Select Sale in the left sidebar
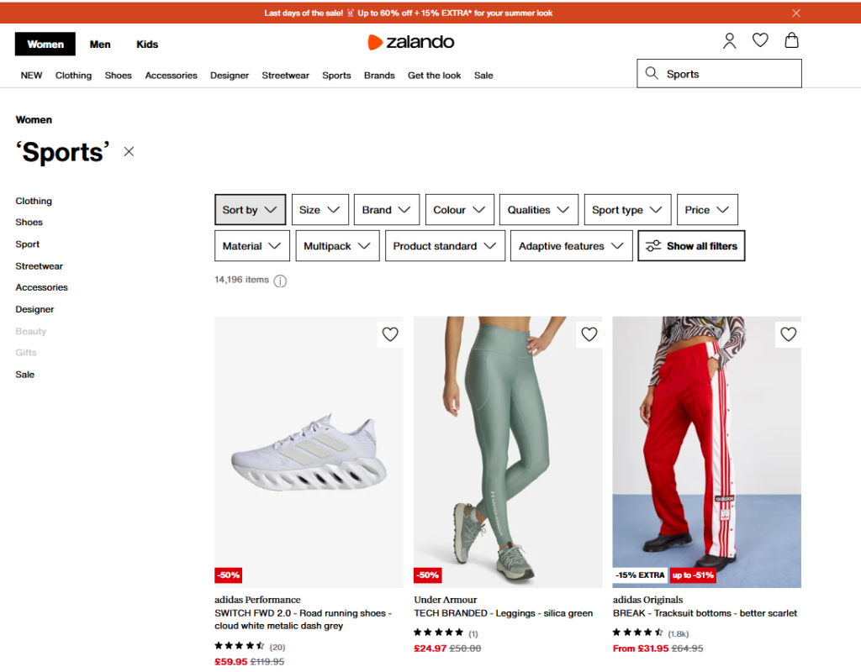Viewport: 861px width, 672px height. (24, 375)
